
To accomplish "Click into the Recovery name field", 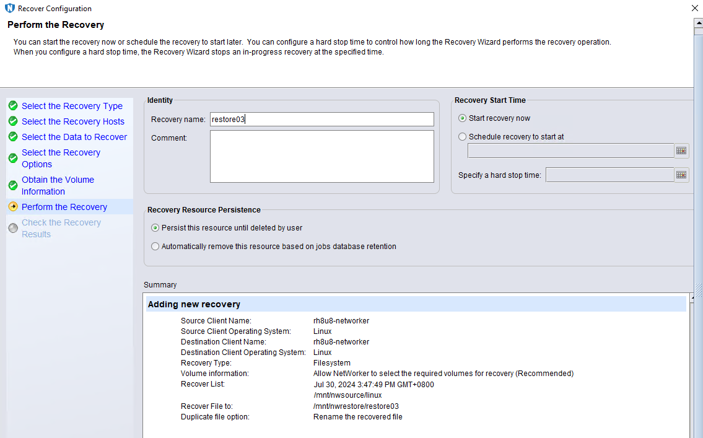I will pyautogui.click(x=322, y=119).
